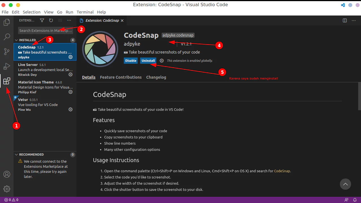Open the Go menu

[60, 12]
